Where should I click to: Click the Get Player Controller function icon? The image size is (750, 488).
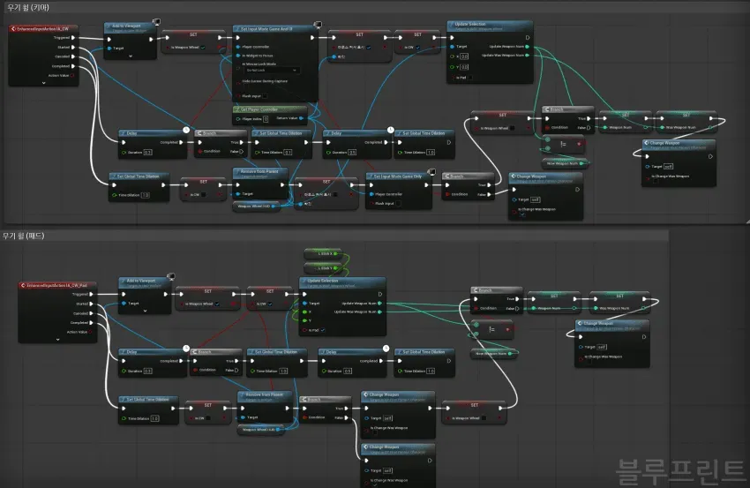tap(237, 109)
